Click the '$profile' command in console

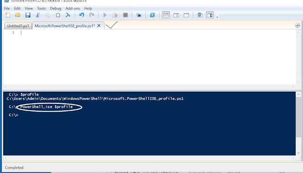29,95
